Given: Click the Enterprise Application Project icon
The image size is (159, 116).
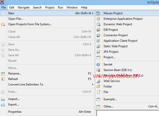Looking at the screenshot, I should [x=98, y=19].
